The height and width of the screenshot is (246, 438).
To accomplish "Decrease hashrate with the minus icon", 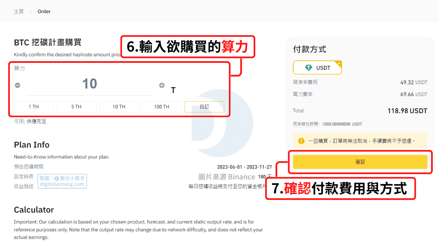I will click(17, 85).
